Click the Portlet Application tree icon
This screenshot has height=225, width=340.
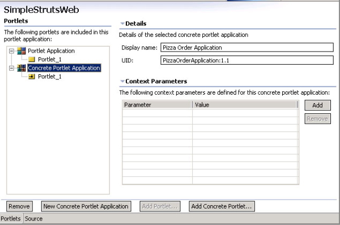[x=22, y=51]
